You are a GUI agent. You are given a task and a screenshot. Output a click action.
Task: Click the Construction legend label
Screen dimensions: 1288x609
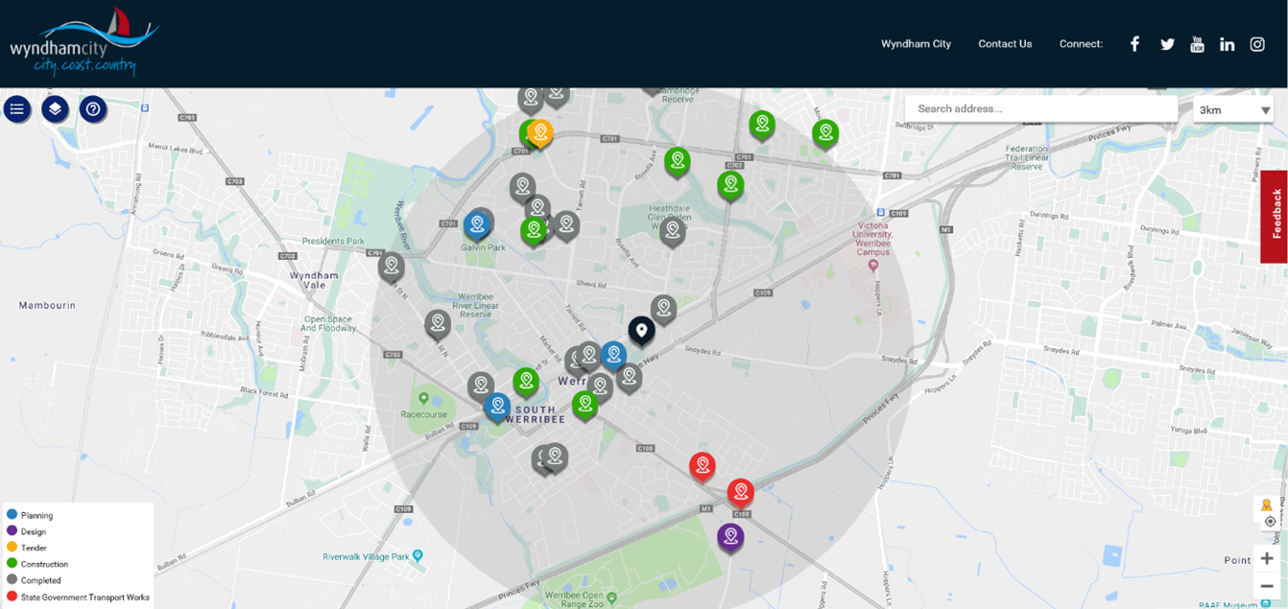tap(44, 564)
